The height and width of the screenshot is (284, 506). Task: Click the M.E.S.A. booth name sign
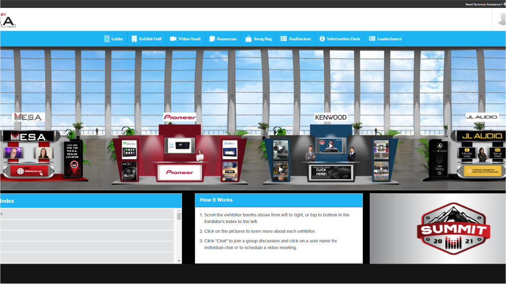[28, 117]
